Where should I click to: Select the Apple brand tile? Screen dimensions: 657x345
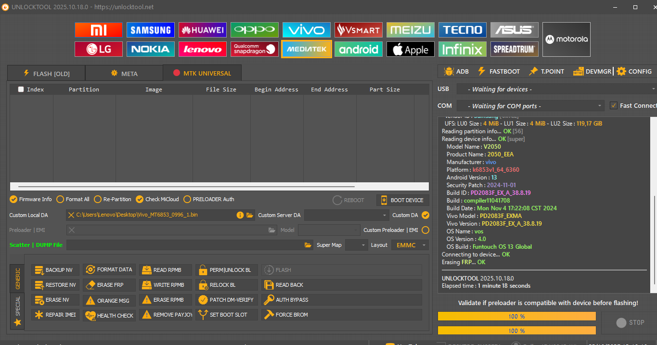click(x=410, y=49)
